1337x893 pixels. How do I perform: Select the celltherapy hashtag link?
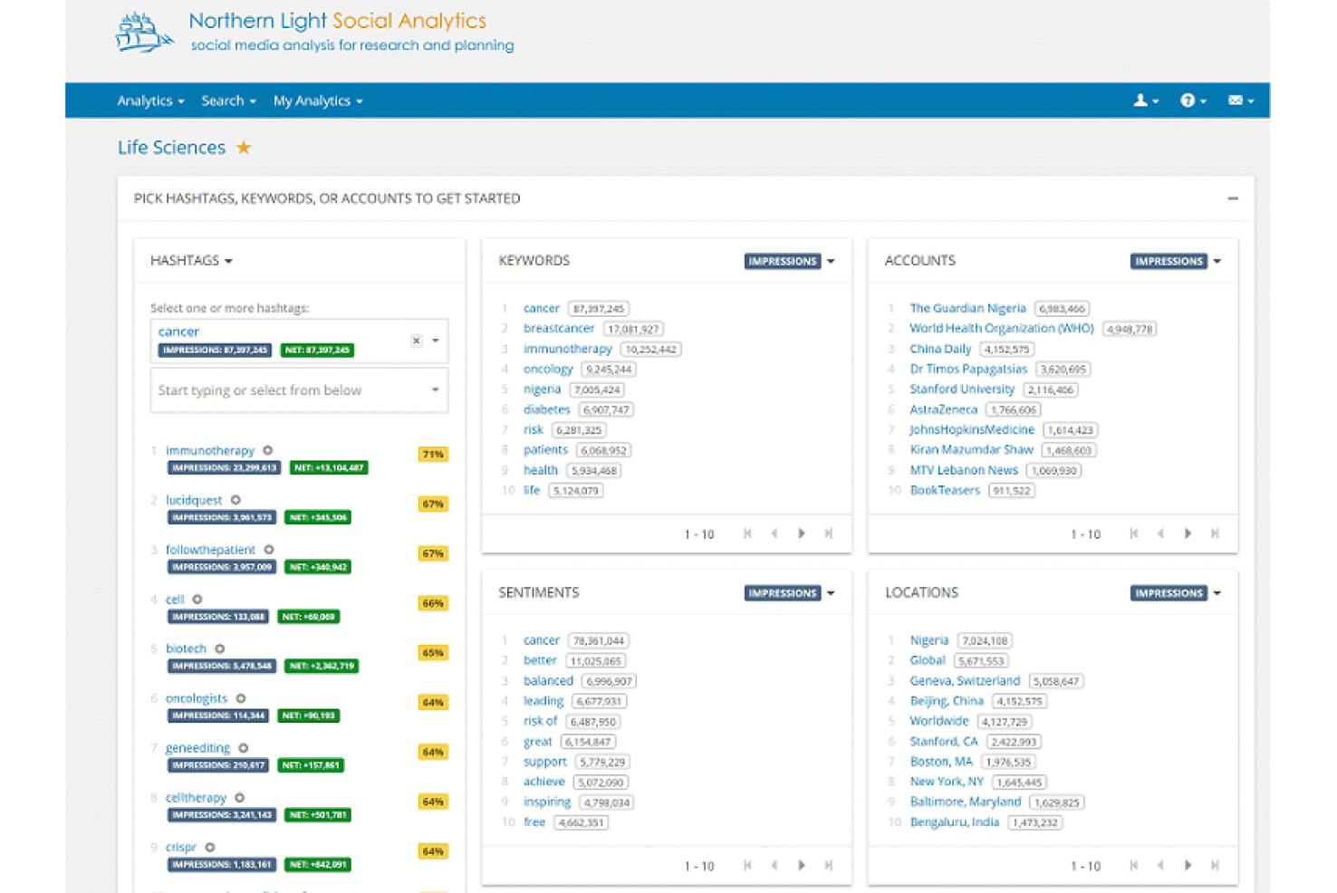pos(196,798)
